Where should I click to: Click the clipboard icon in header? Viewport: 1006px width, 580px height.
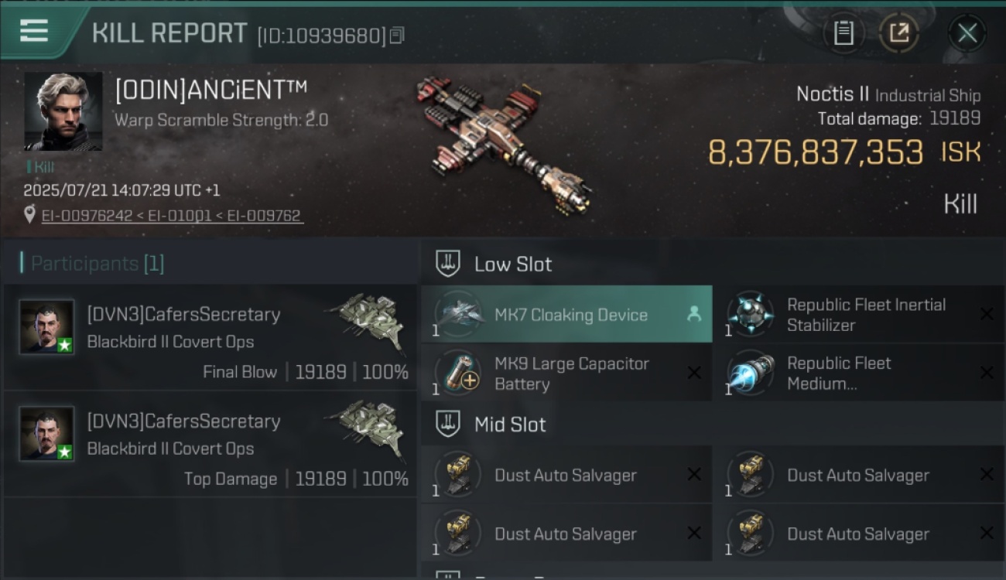coord(843,33)
